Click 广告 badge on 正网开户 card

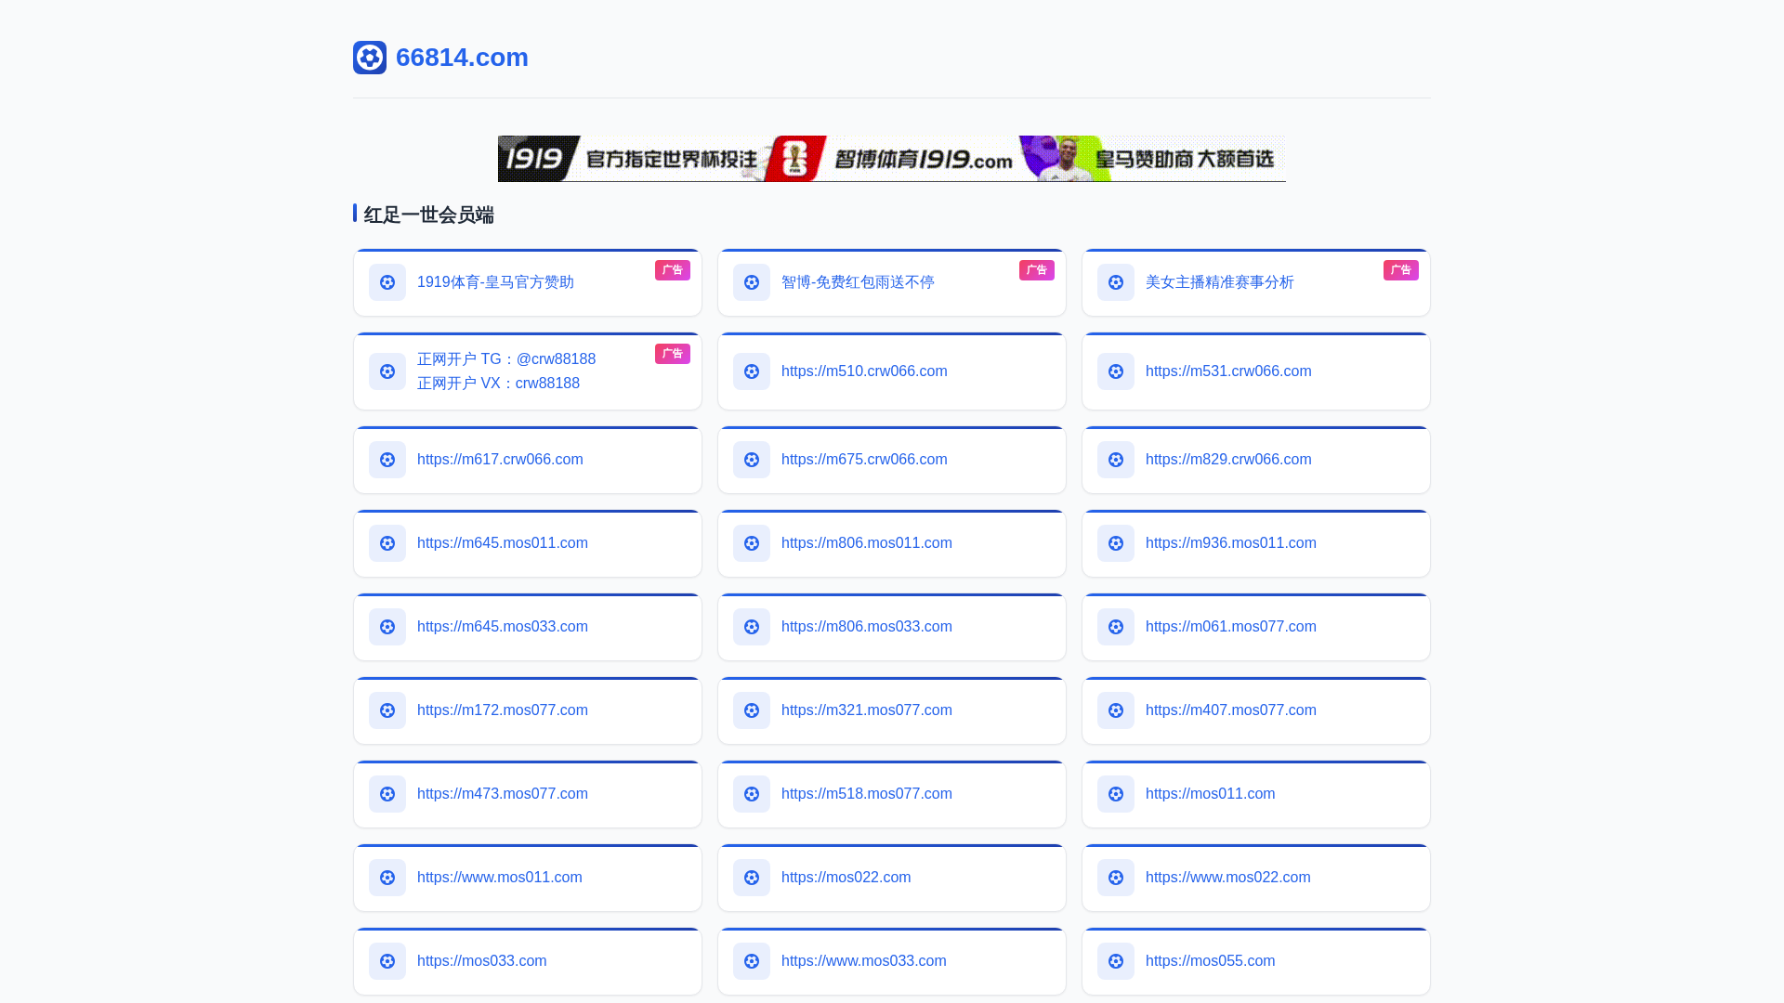tap(673, 354)
